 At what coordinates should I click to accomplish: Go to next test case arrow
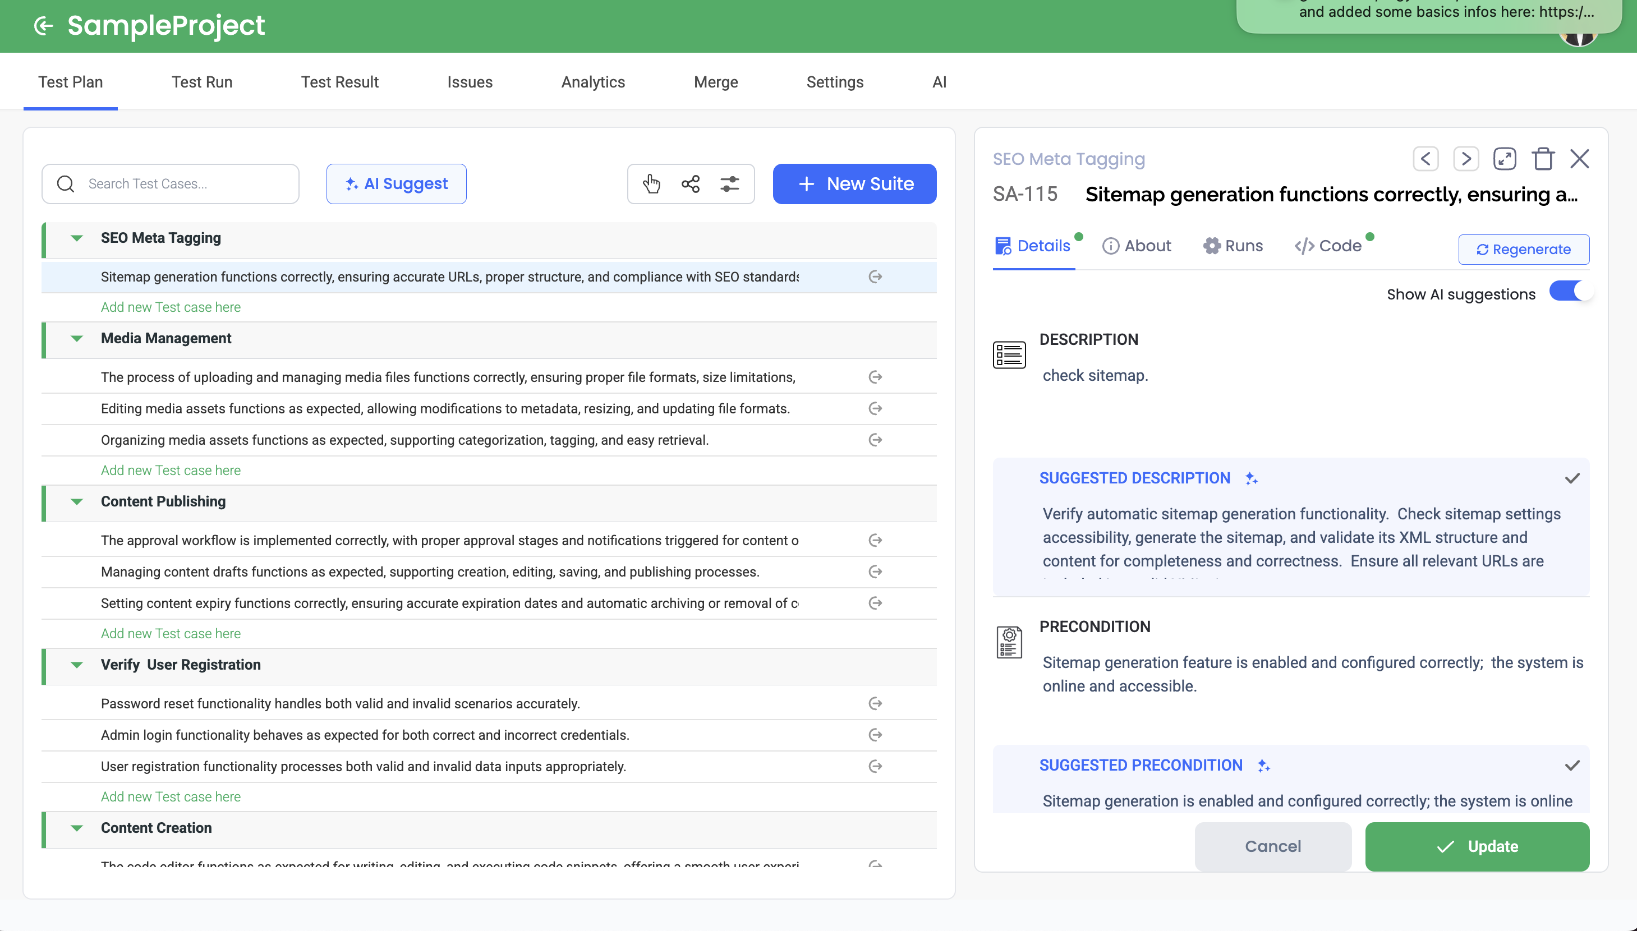[1466, 159]
